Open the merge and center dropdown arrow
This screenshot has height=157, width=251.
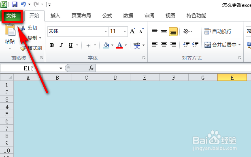(240, 45)
